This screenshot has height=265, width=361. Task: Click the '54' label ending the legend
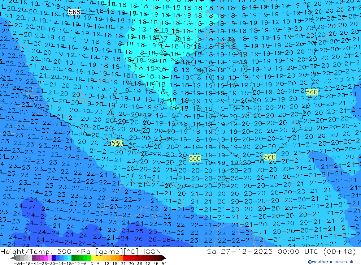click(164, 263)
